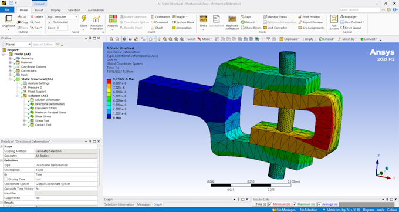Open Print Preview
This screenshot has width=399, height=212.
tap(309, 17)
